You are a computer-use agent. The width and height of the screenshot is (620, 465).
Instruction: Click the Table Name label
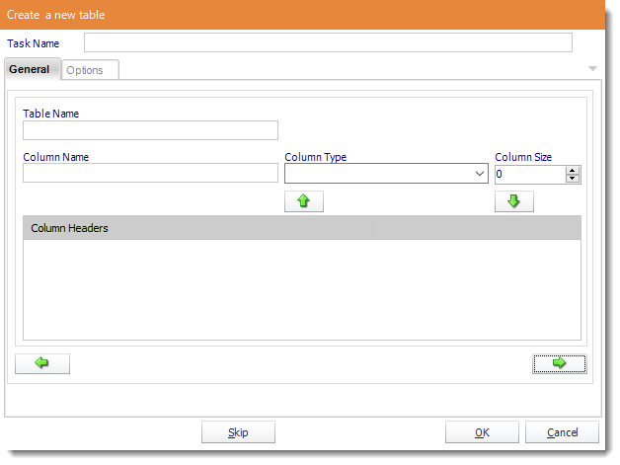click(50, 114)
